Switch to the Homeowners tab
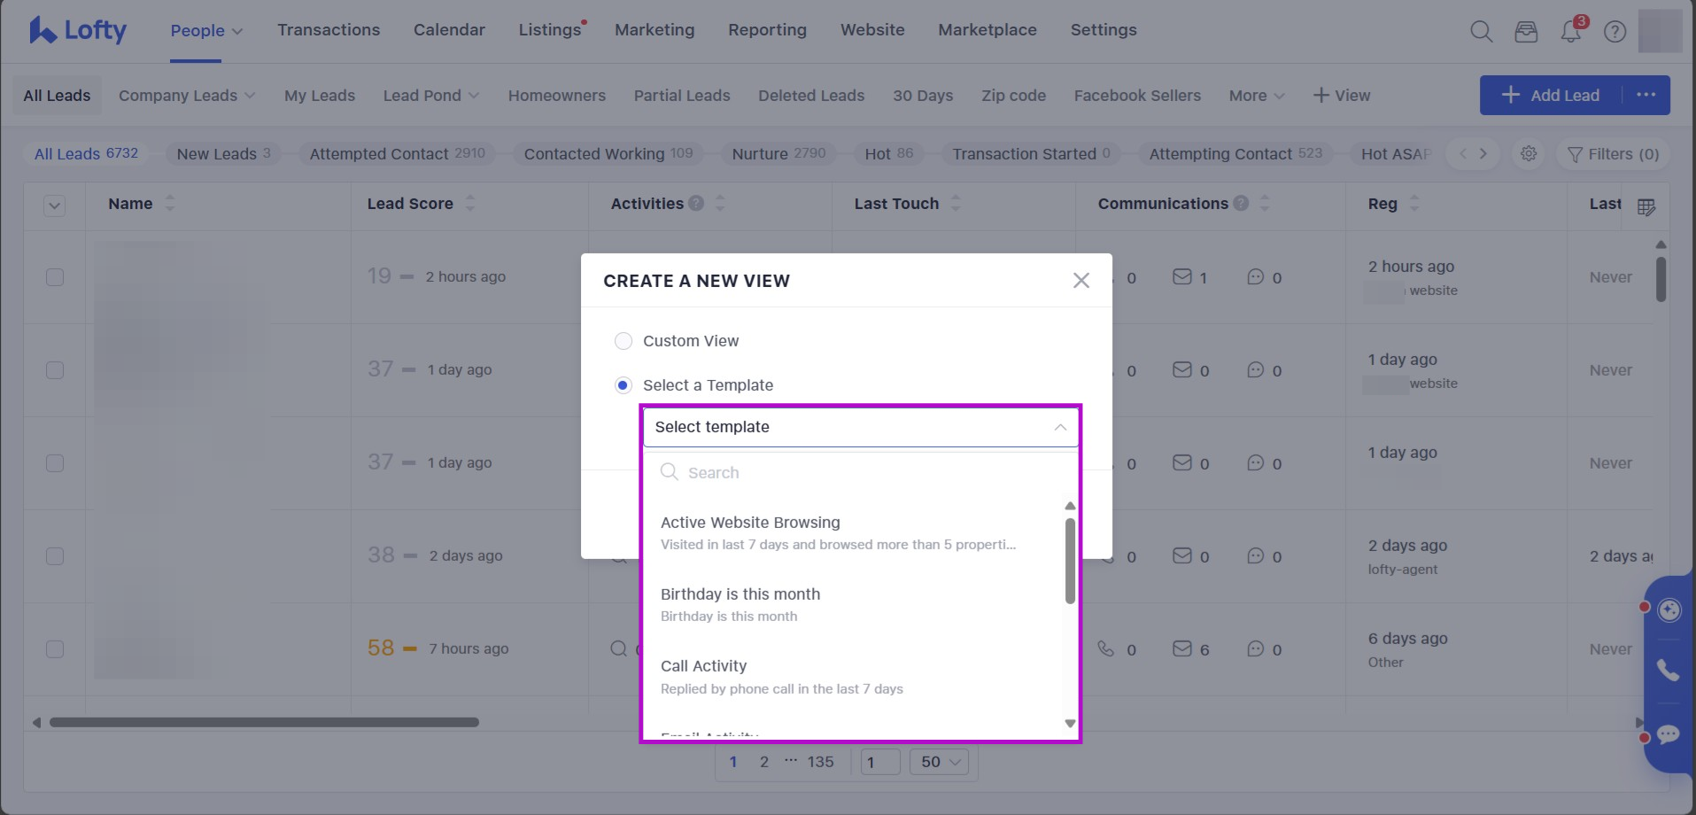The width and height of the screenshot is (1696, 815). point(556,96)
